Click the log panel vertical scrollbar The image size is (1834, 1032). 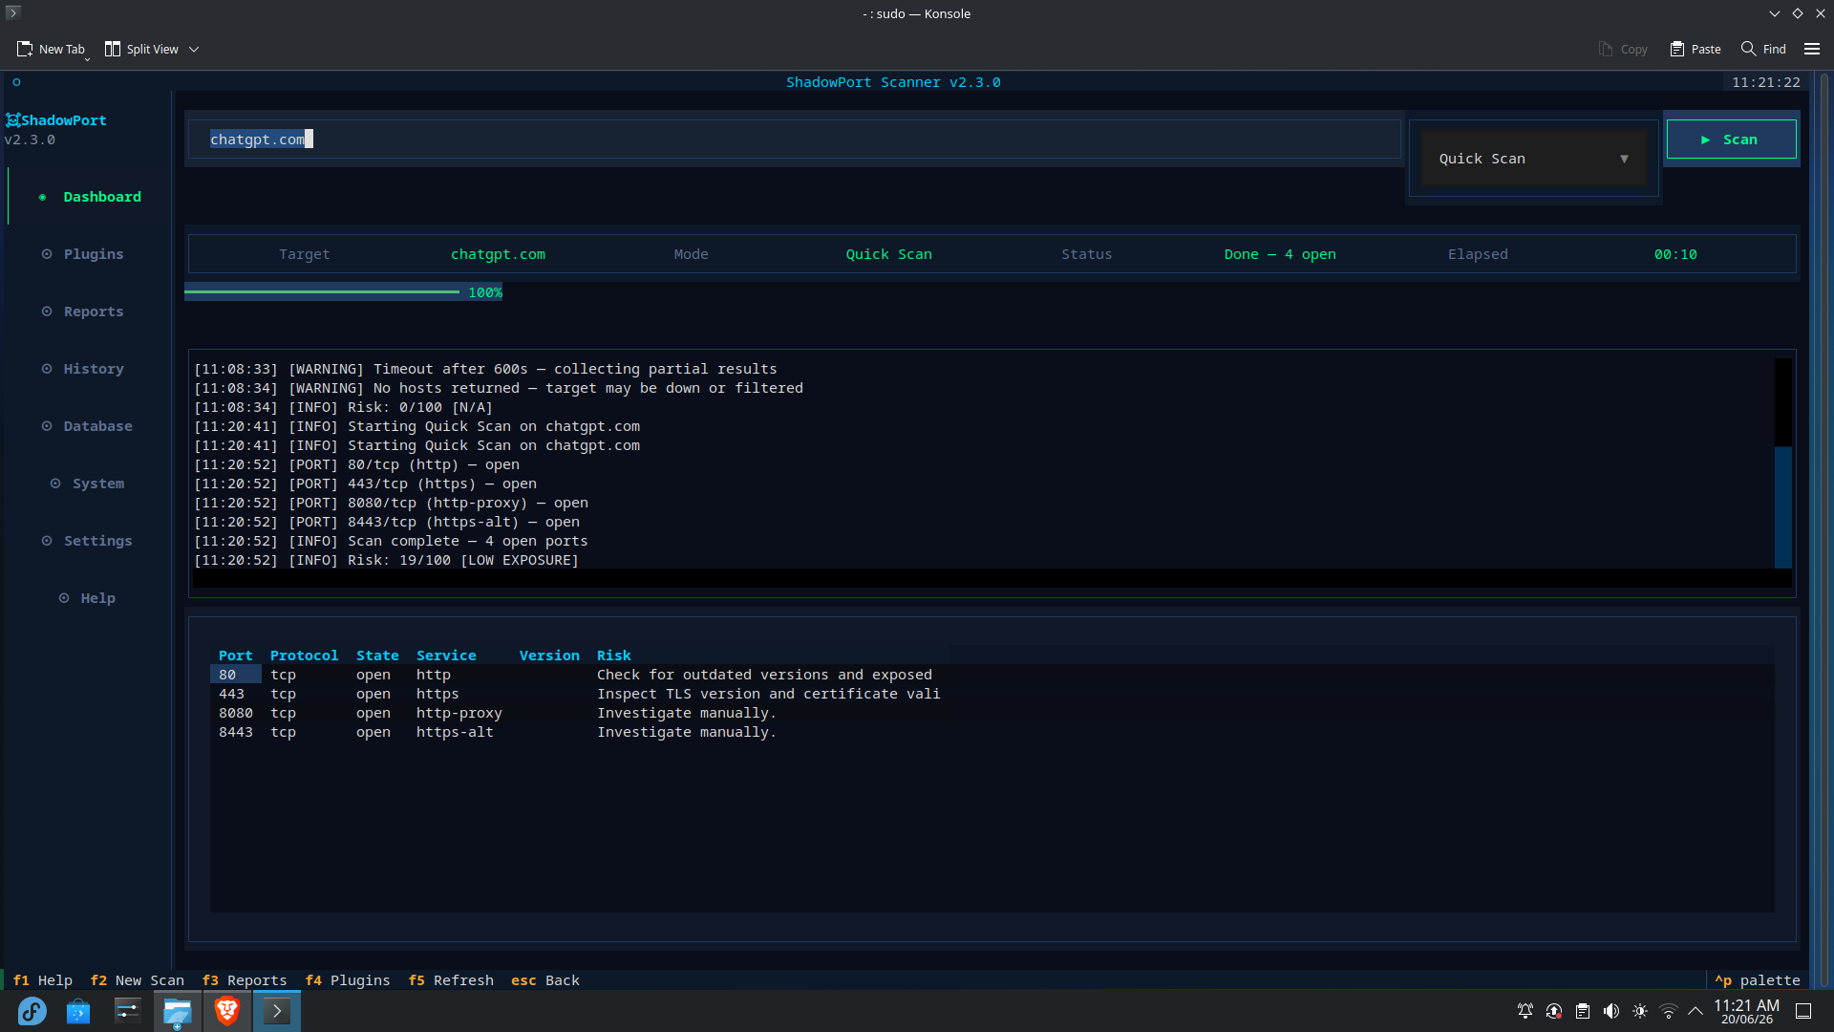(x=1782, y=464)
